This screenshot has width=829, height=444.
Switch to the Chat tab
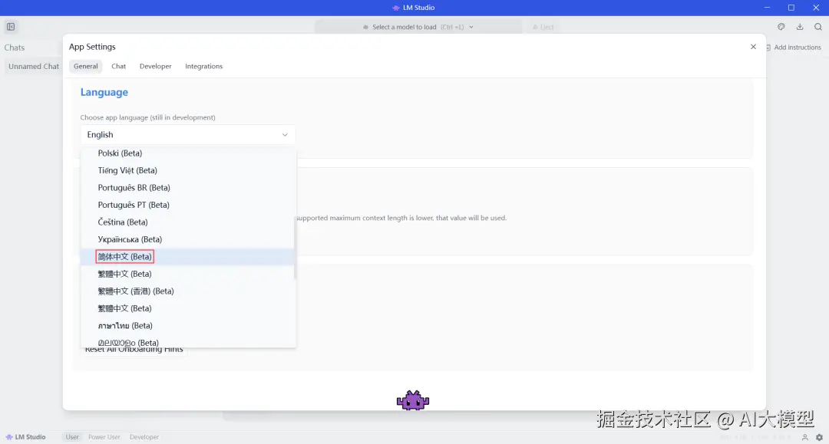118,66
